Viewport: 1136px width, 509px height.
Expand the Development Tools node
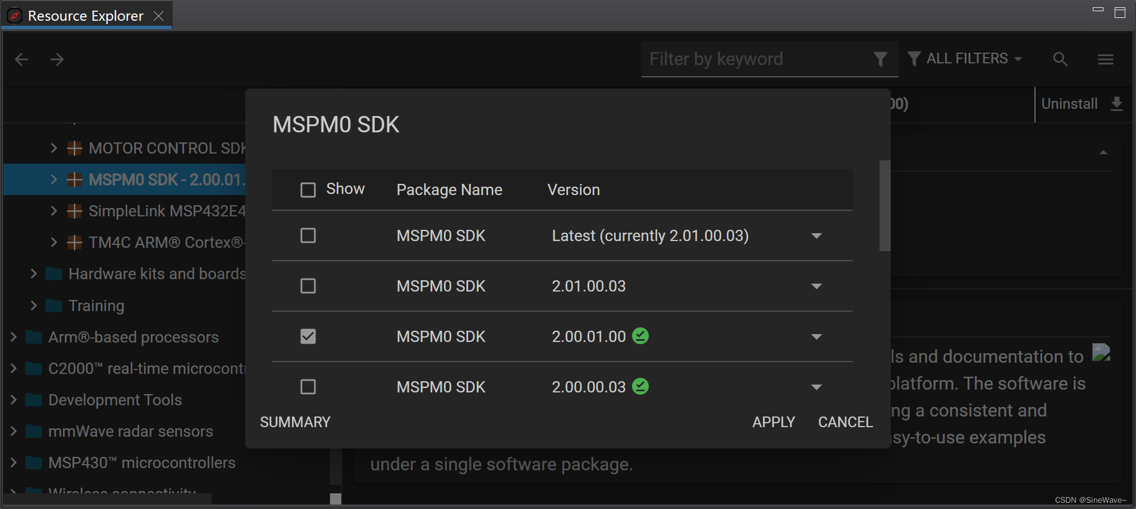13,400
